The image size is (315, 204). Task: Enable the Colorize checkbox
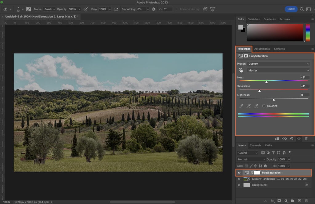[264, 106]
